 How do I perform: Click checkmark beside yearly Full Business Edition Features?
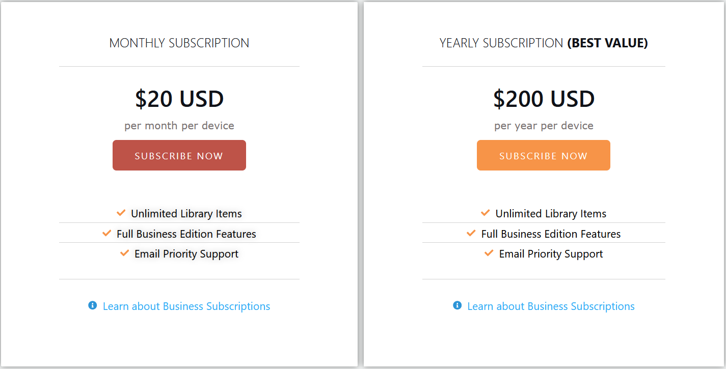[x=471, y=233]
